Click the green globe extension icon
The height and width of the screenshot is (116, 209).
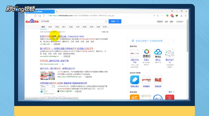click(177, 16)
